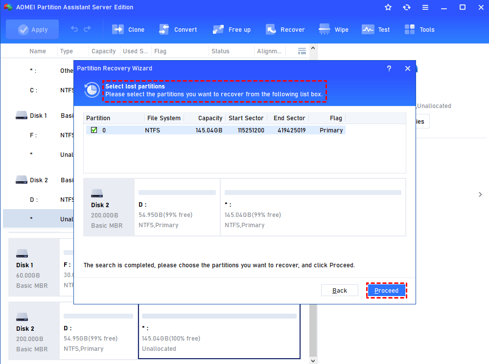Select the F: partition row

39,135
